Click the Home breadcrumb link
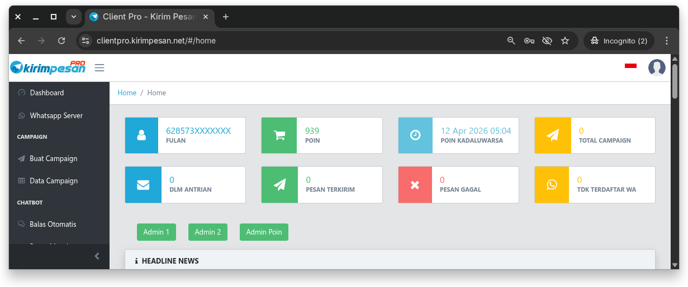The height and width of the screenshot is (287, 688). point(127,93)
